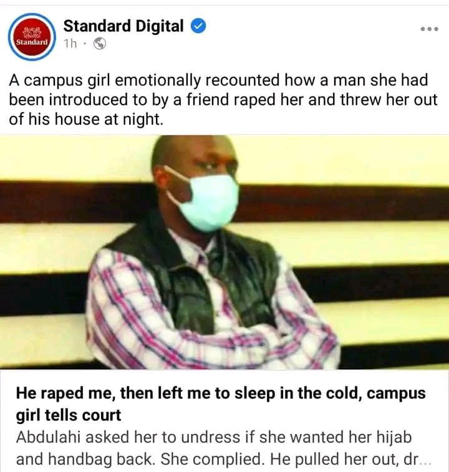The width and height of the screenshot is (449, 472).
Task: Open headline 'He raped me, then left me'
Action: [x=220, y=404]
